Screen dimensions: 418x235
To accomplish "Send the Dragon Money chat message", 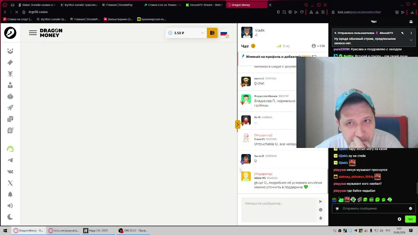I will [320, 201].
